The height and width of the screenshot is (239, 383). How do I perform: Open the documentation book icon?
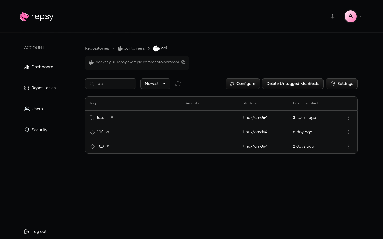click(332, 16)
